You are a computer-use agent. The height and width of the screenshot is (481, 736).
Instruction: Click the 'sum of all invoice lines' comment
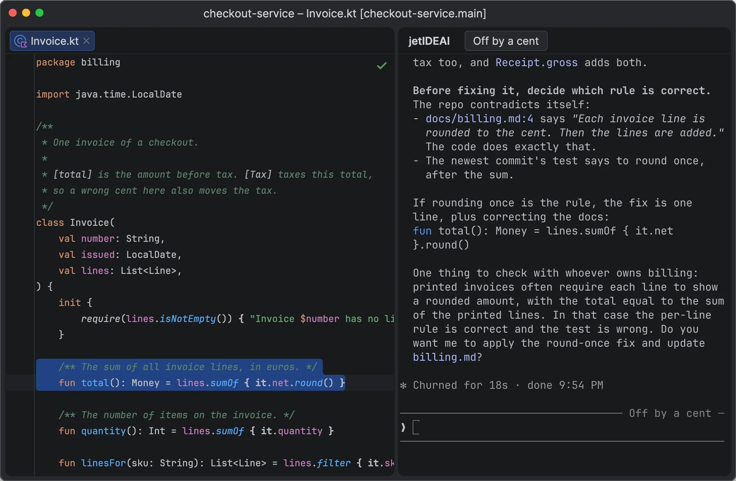tap(188, 367)
